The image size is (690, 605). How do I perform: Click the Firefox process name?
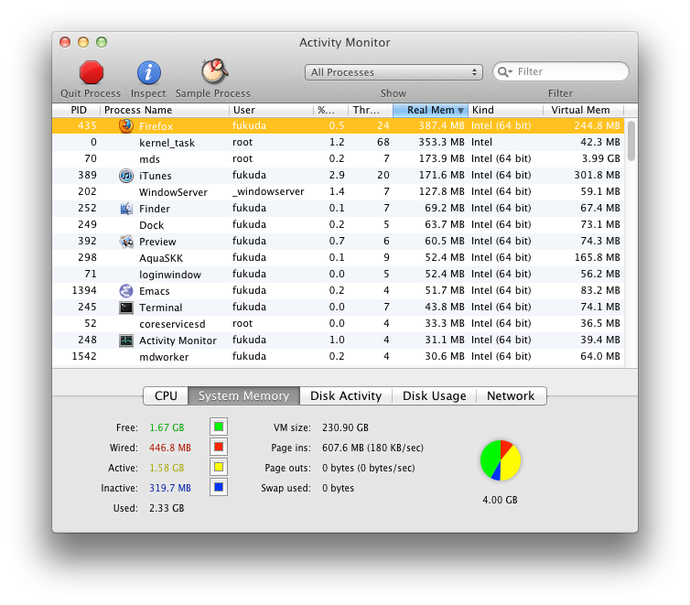pos(156,126)
